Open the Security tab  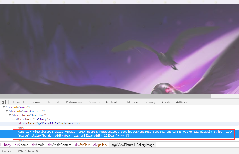coord(150,102)
